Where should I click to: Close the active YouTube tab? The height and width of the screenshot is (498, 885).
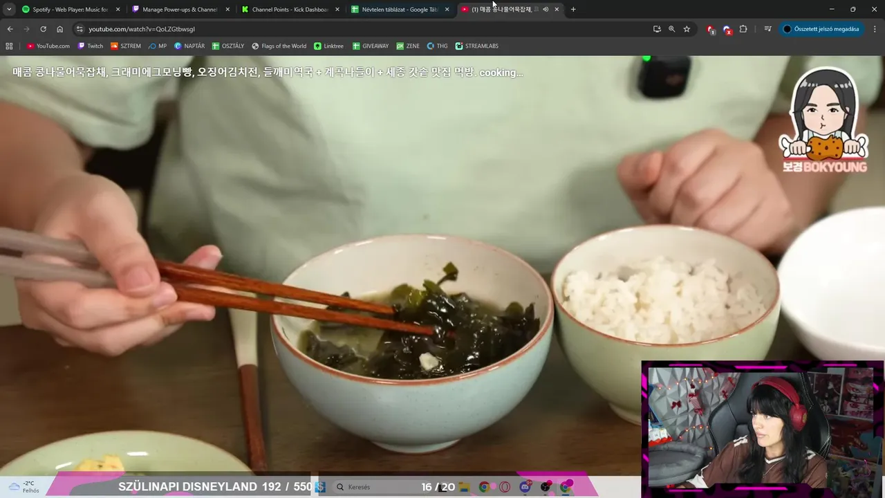point(557,9)
